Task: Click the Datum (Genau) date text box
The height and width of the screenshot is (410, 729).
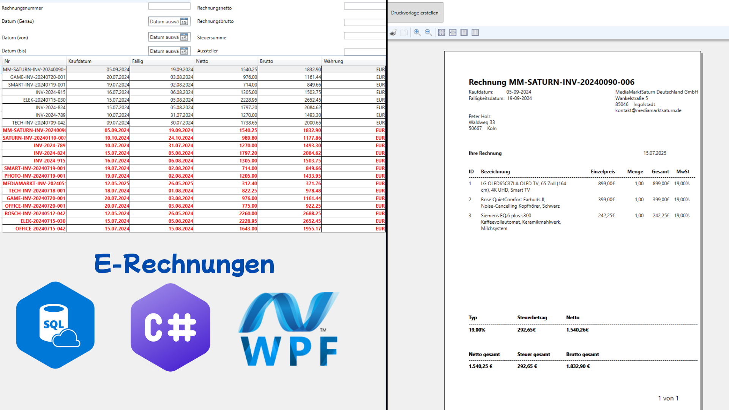Action: pyautogui.click(x=164, y=22)
